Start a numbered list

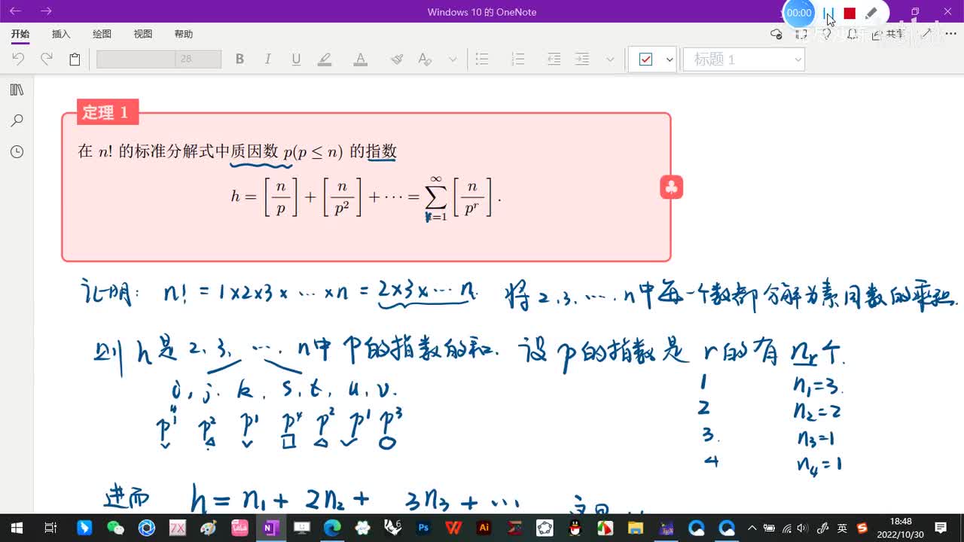point(517,59)
